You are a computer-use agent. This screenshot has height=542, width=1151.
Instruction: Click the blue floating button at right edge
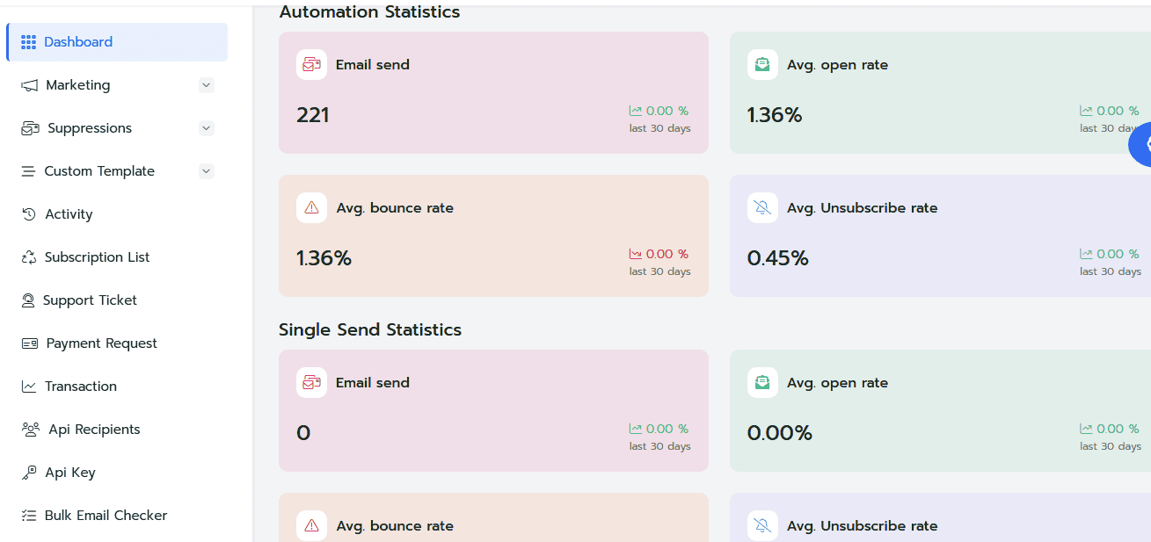pos(1141,145)
